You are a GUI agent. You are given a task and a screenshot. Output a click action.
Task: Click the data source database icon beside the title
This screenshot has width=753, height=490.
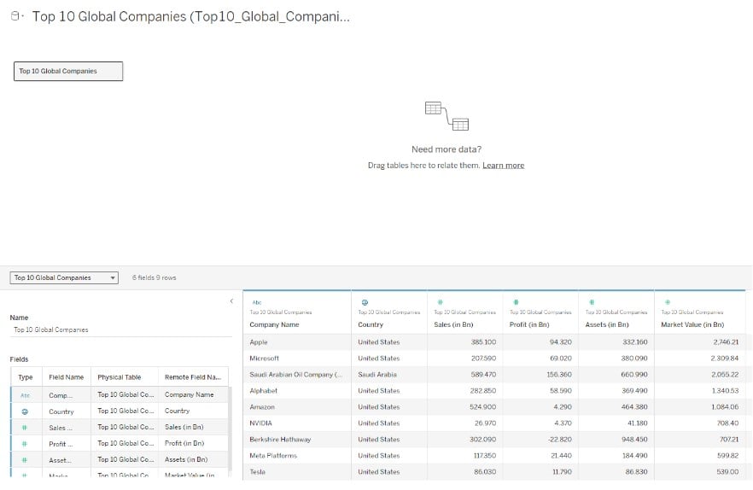click(15, 16)
